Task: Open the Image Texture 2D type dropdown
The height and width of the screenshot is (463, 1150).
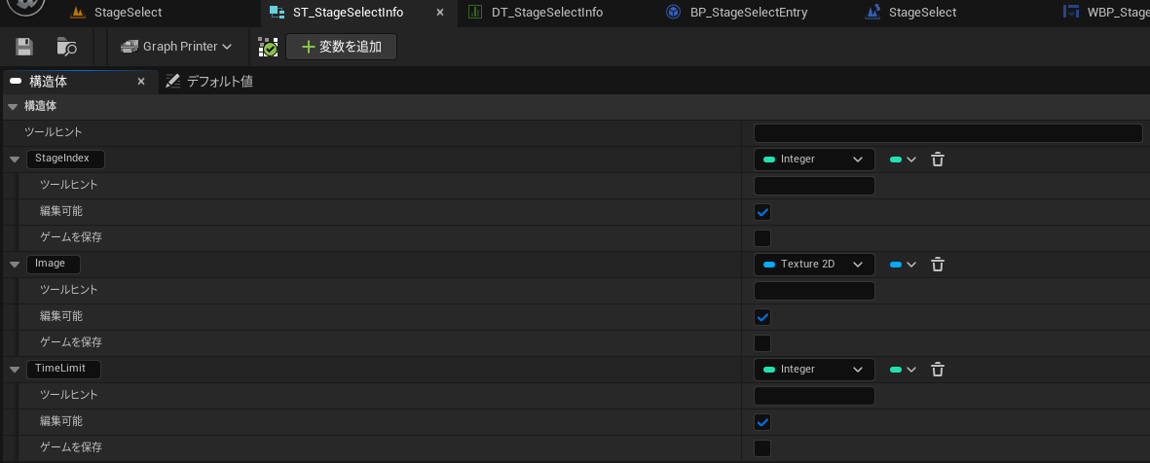Action: coord(814,265)
